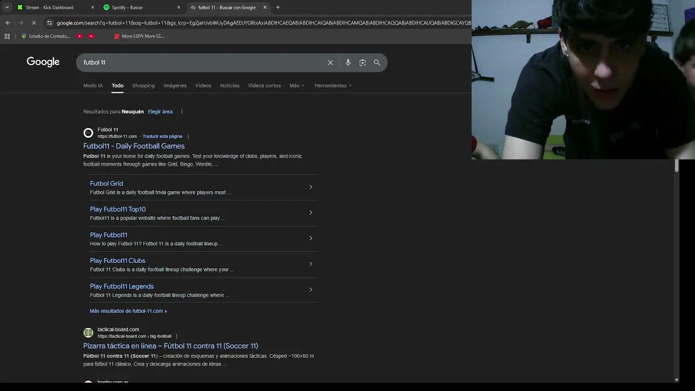Image resolution: width=695 pixels, height=391 pixels.
Task: Expand Play Futbol11 Clubs chevron
Action: 311,264
